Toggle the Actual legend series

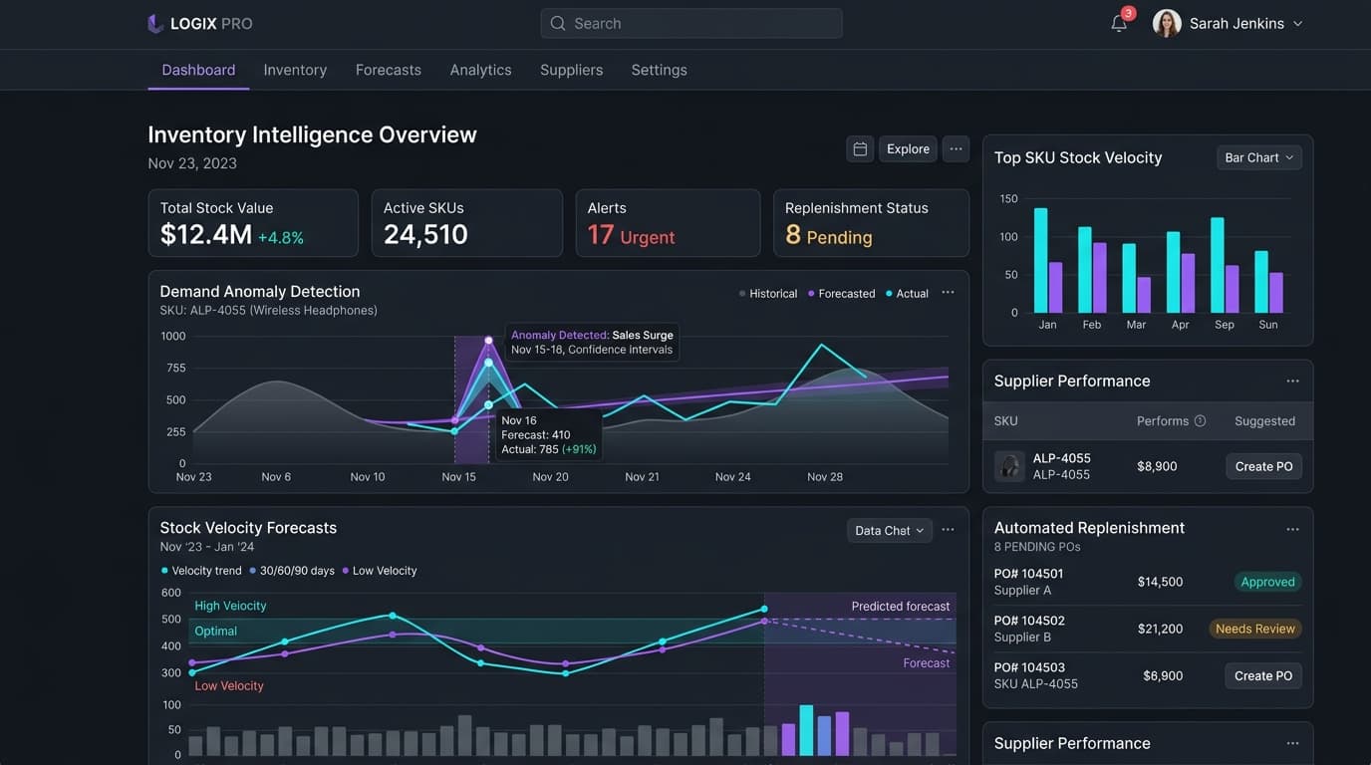click(x=907, y=294)
